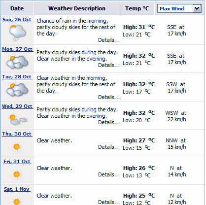Image resolution: width=206 pixels, height=205 pixels.
Task: Click the cloudy weather icon for Tue, 28 Oct
Action: click(17, 90)
